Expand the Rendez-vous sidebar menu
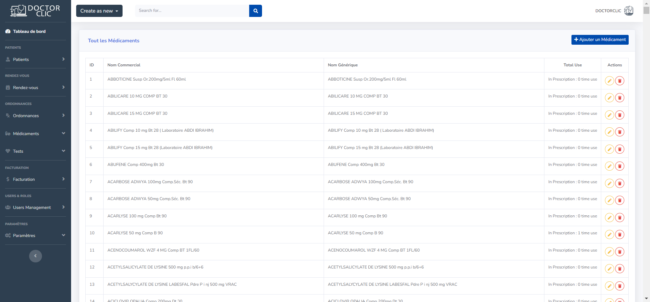650x302 pixels. pyautogui.click(x=36, y=87)
